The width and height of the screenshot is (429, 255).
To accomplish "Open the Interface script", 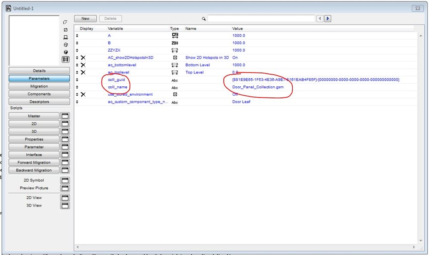I will 34,155.
